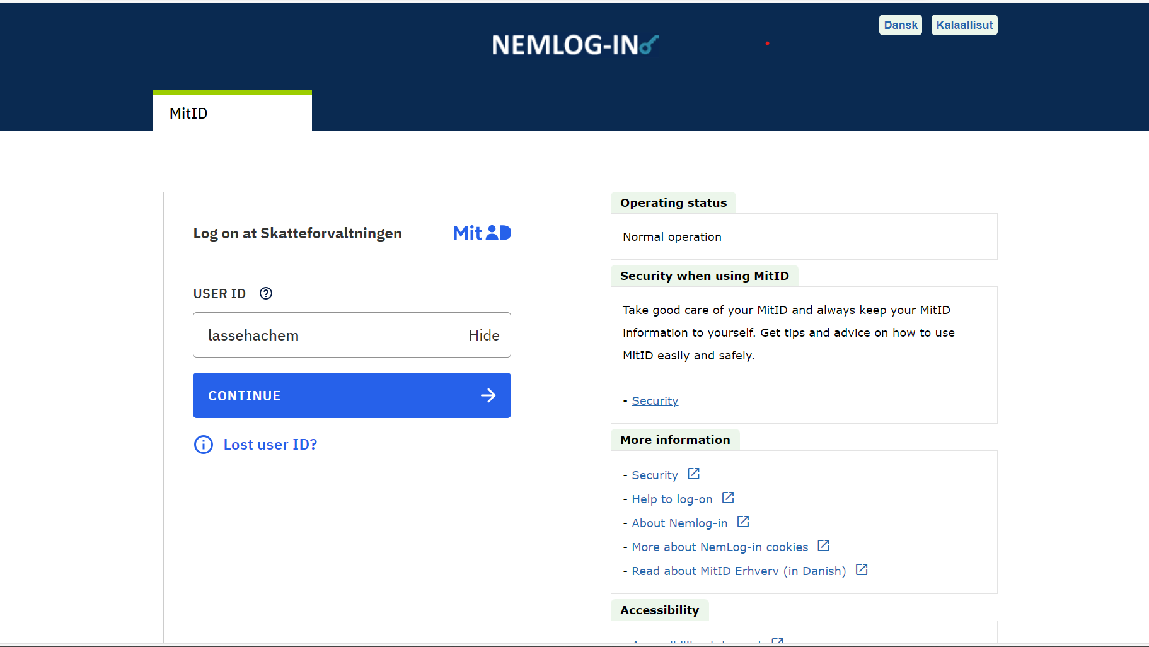Click the NEMLOG-IN logo
The height and width of the screenshot is (647, 1149).
[x=575, y=45]
